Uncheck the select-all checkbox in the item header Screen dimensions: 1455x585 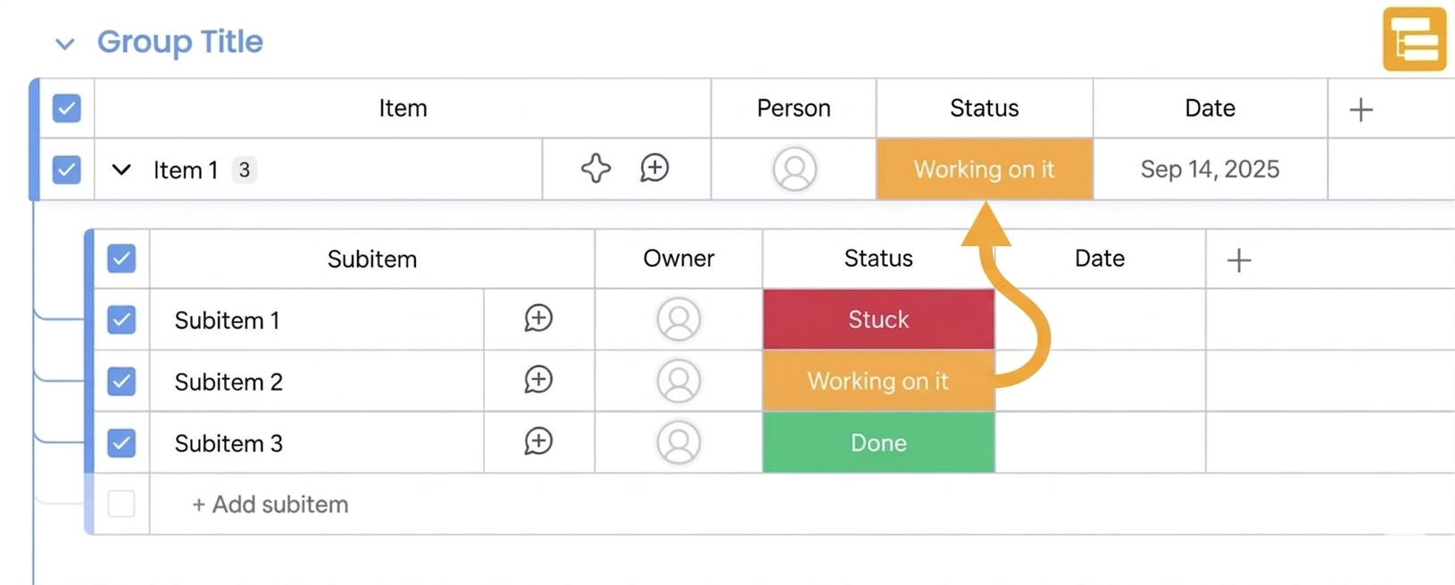click(x=66, y=108)
